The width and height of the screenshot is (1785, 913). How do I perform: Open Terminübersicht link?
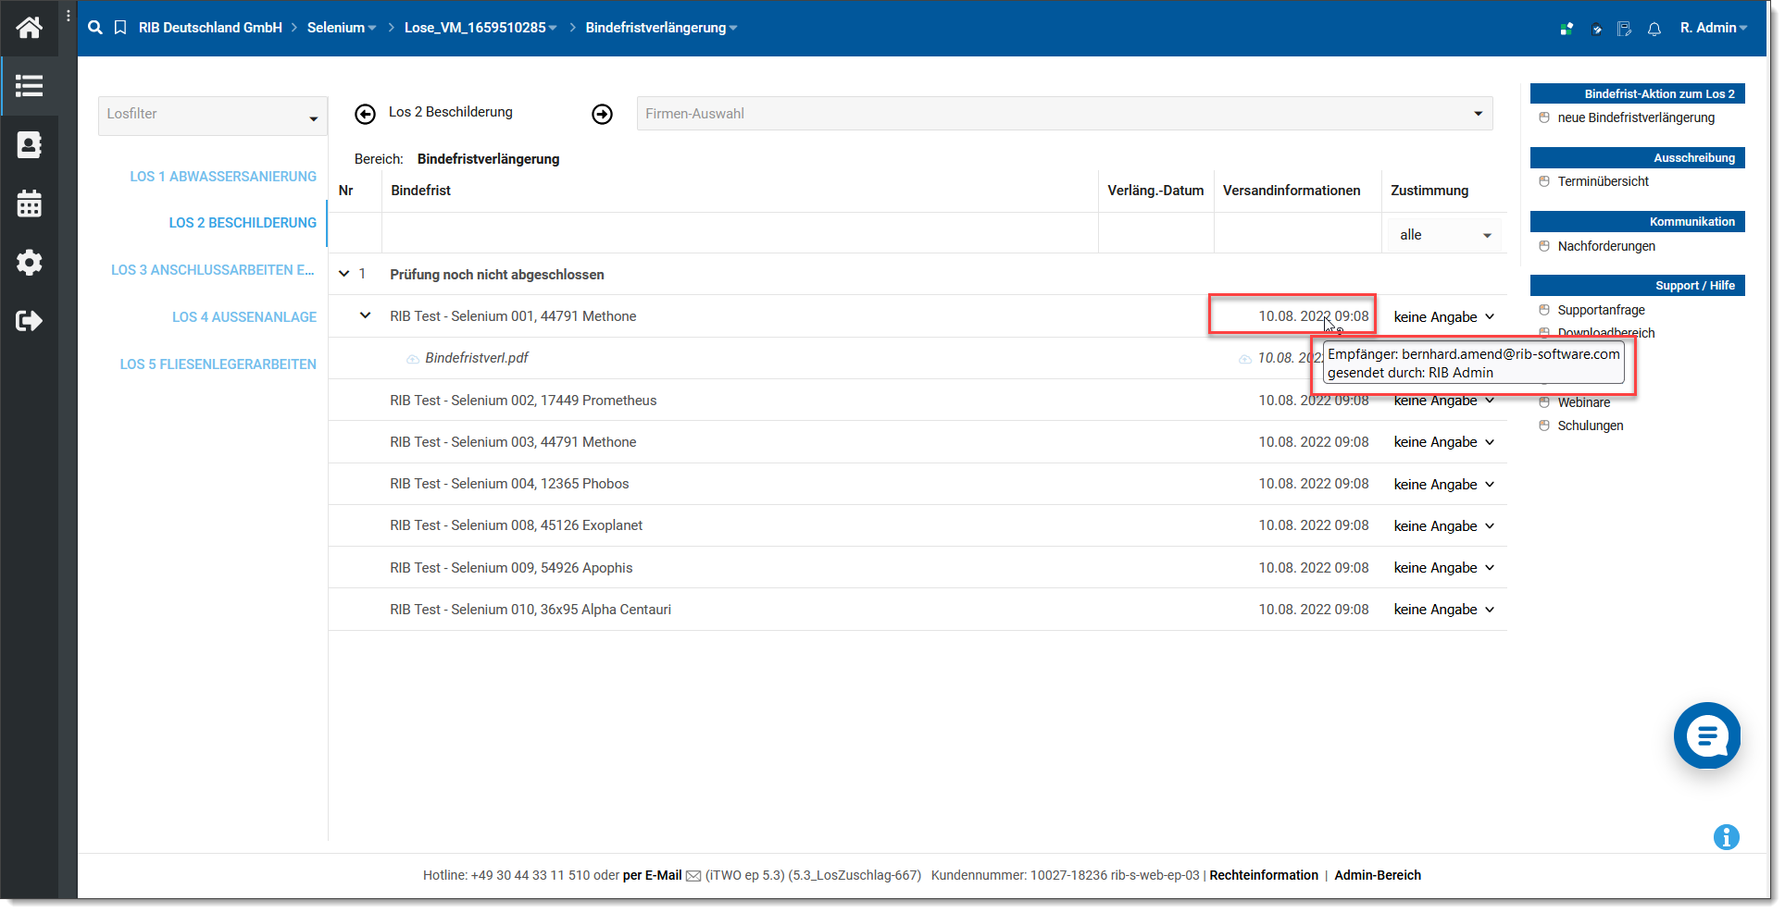[1603, 181]
